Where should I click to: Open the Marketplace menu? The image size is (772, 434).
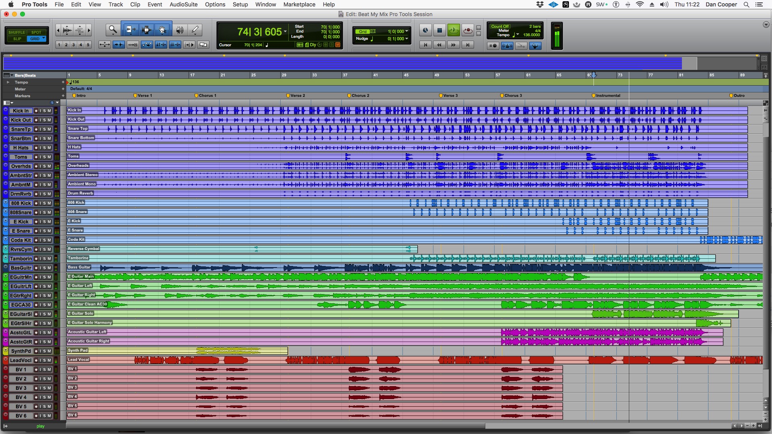299,4
